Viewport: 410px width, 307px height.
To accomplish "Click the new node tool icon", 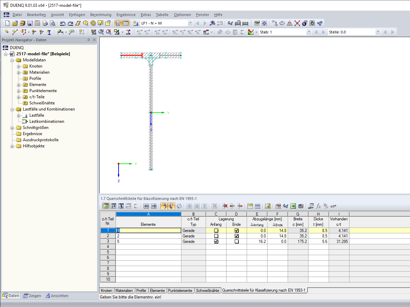I will (x=6, y=32).
